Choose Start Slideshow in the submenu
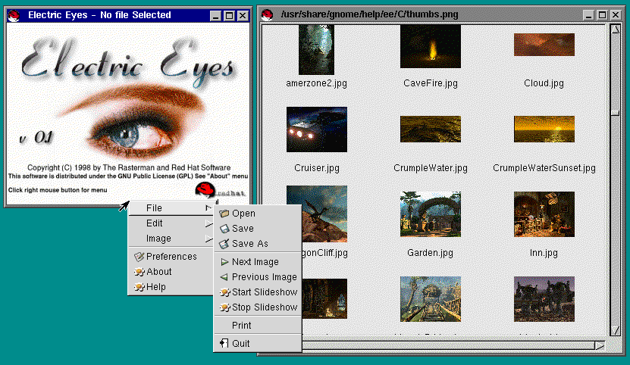The image size is (630, 365). tap(258, 292)
